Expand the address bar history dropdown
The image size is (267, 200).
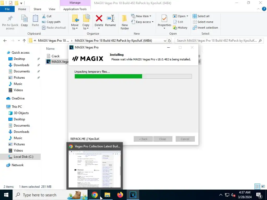pyautogui.click(x=165, y=41)
